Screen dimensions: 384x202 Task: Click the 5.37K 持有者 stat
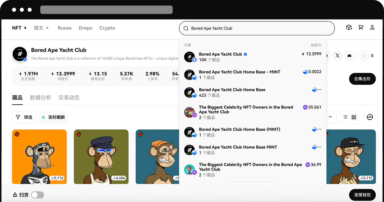127,76
